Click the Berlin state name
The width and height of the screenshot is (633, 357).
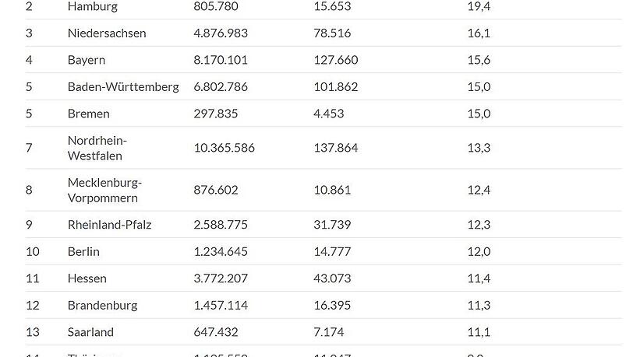83,251
